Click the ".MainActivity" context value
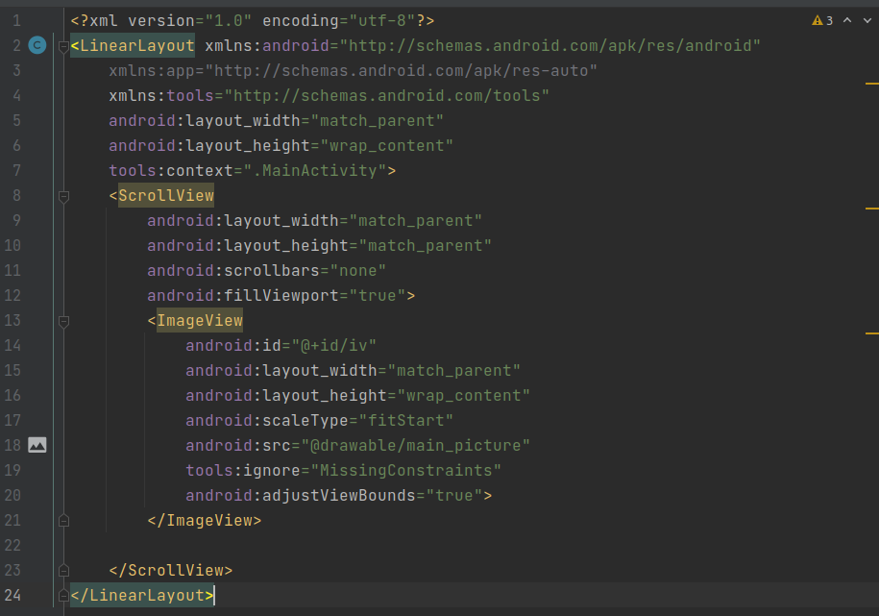Screen dimensions: 879x616 [315, 170]
